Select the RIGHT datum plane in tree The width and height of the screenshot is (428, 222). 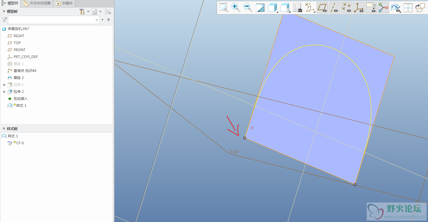point(19,36)
